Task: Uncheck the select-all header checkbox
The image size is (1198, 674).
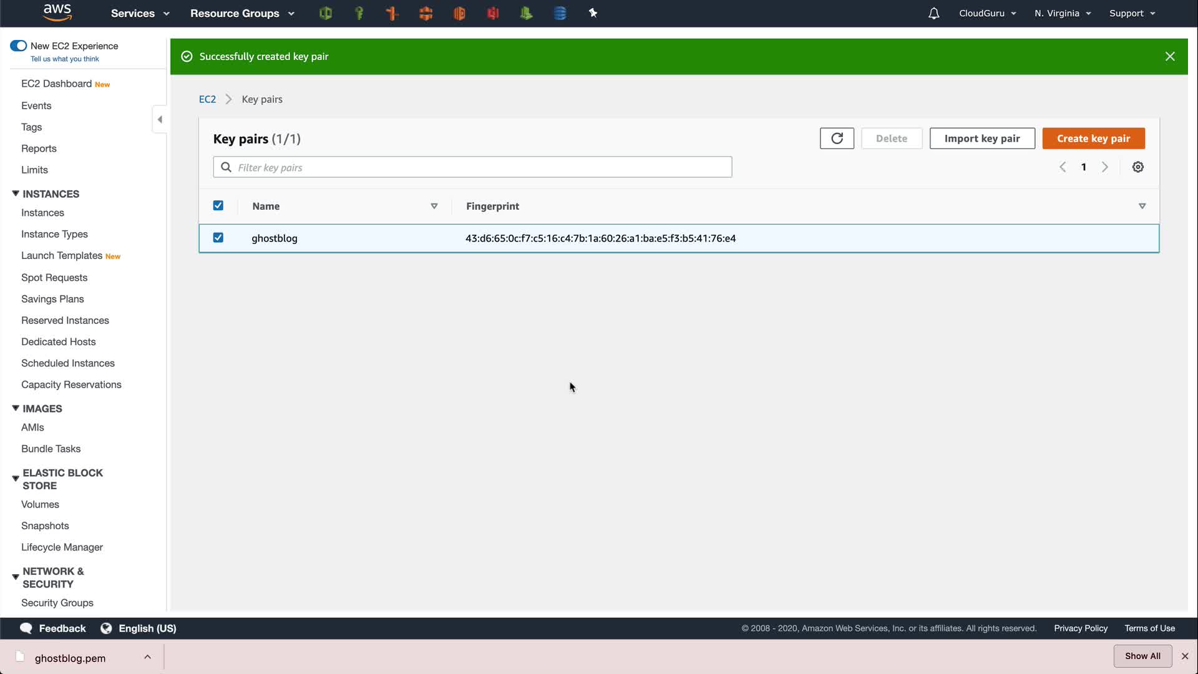Action: coord(218,206)
